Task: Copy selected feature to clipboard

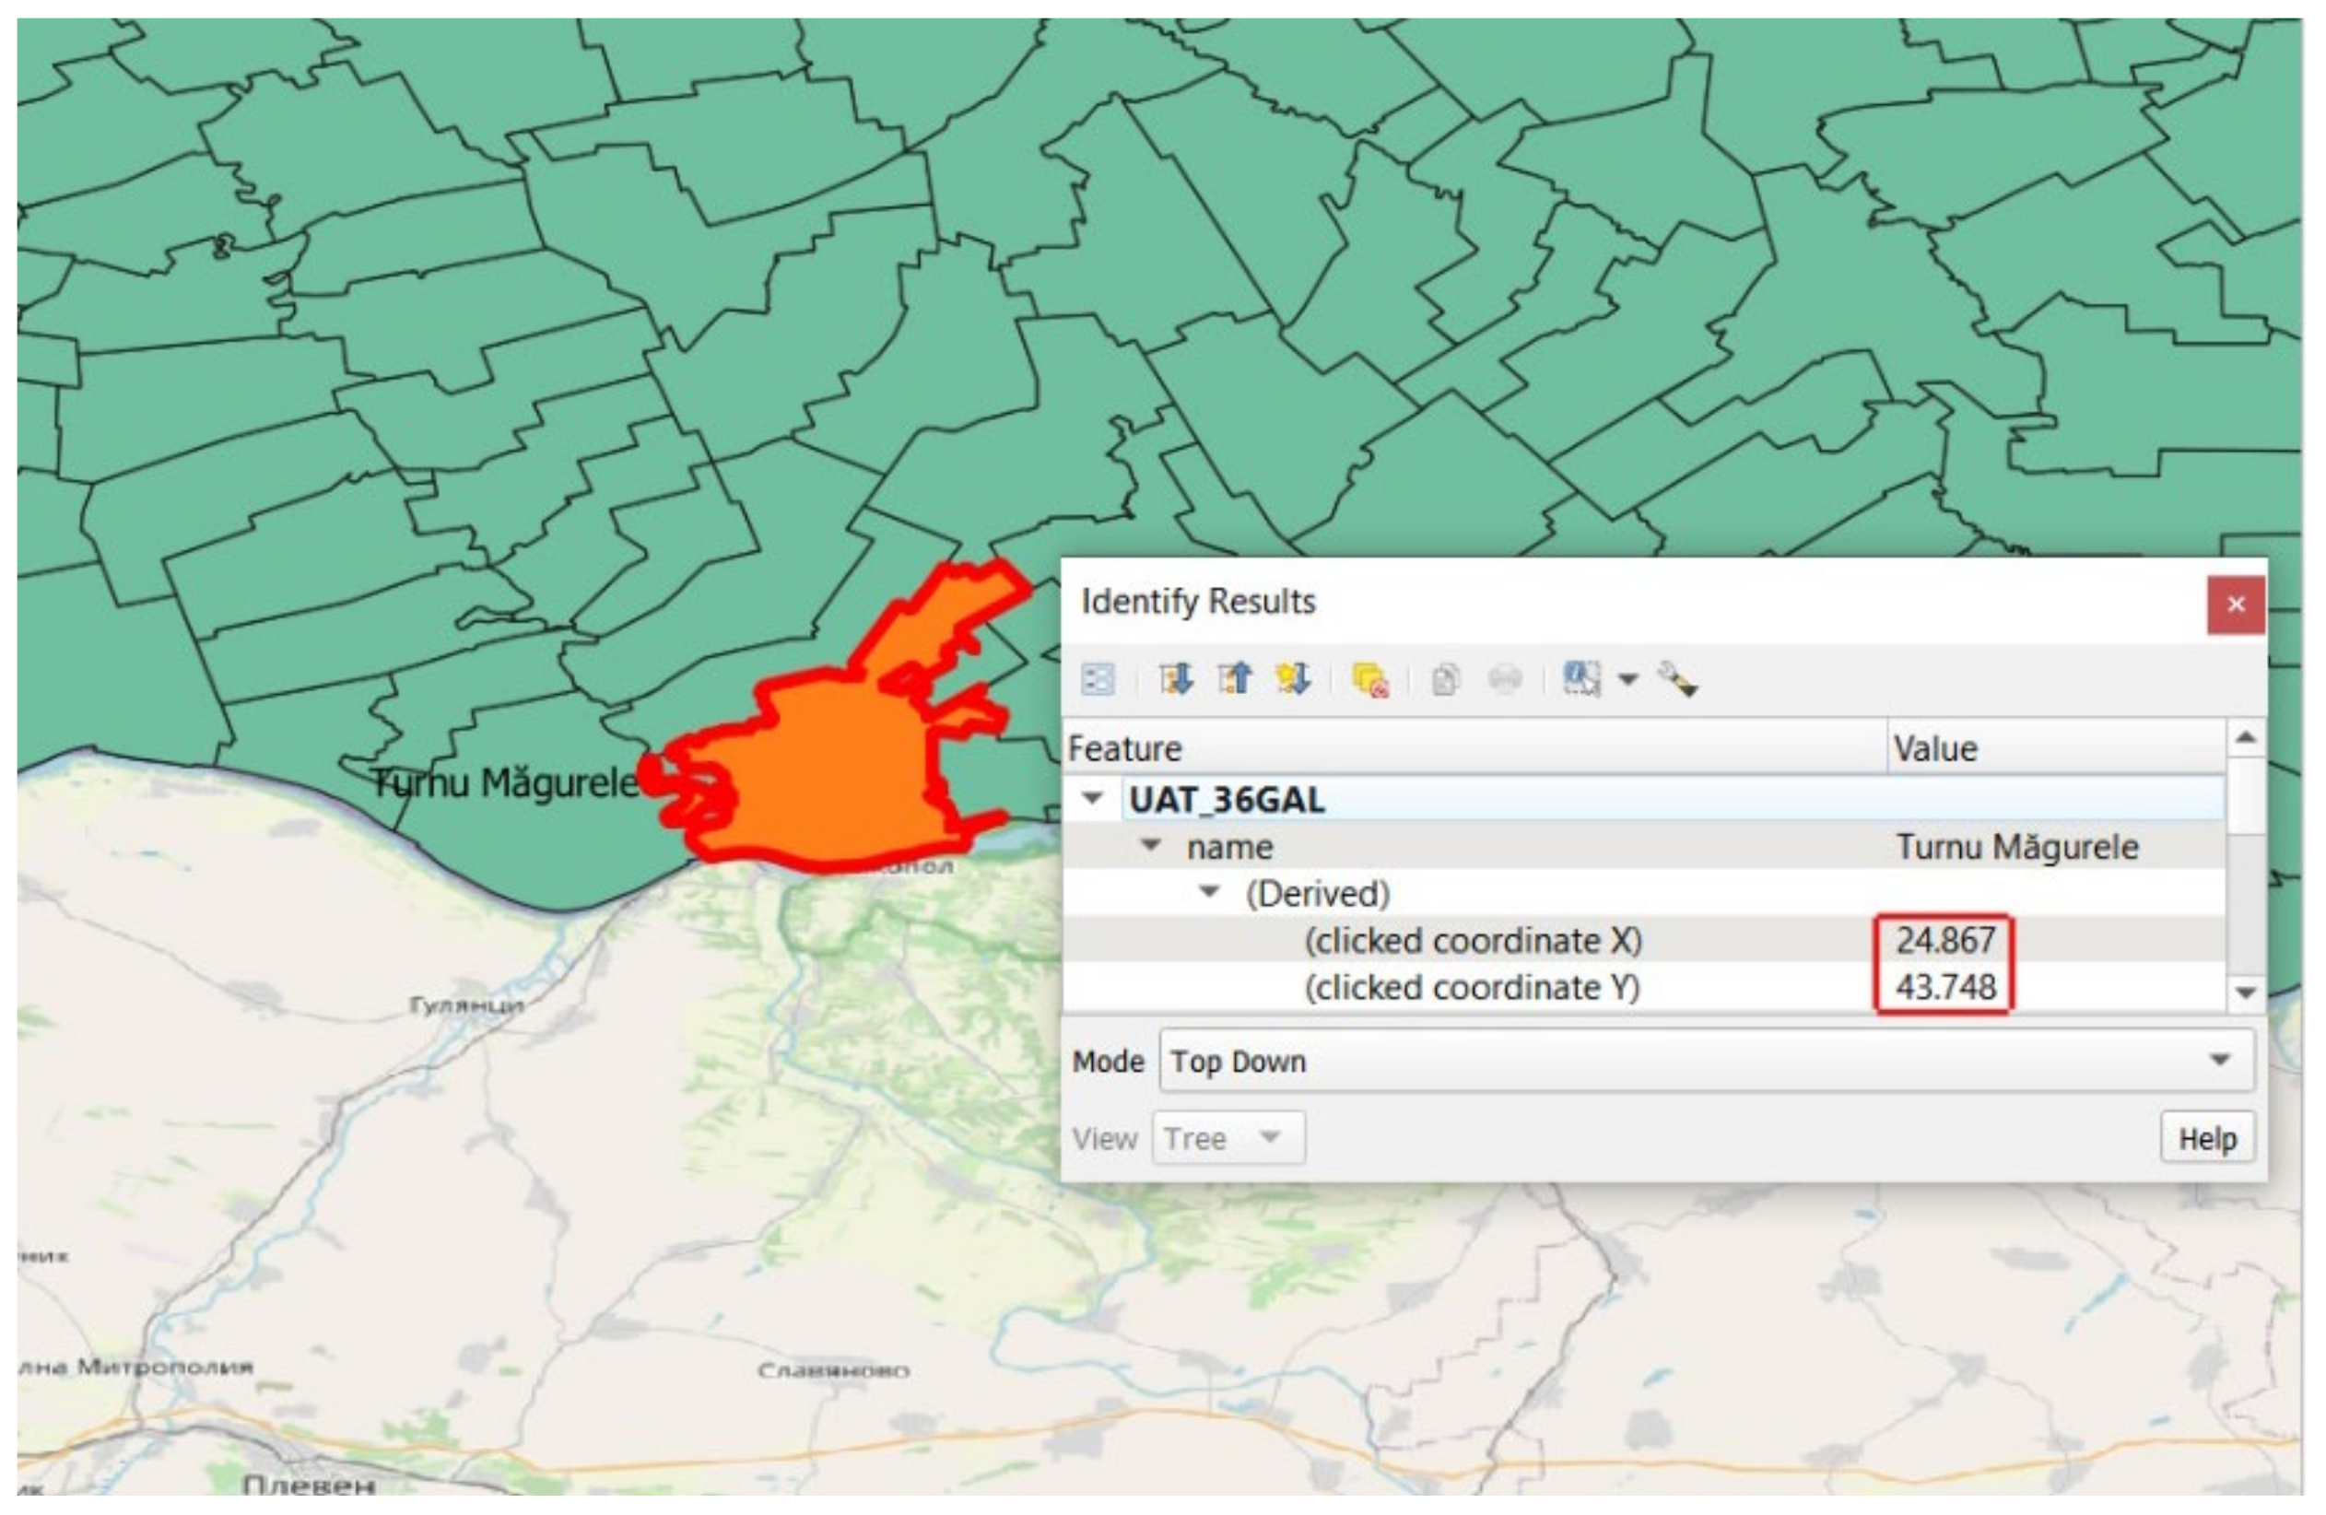Action: click(x=1445, y=679)
